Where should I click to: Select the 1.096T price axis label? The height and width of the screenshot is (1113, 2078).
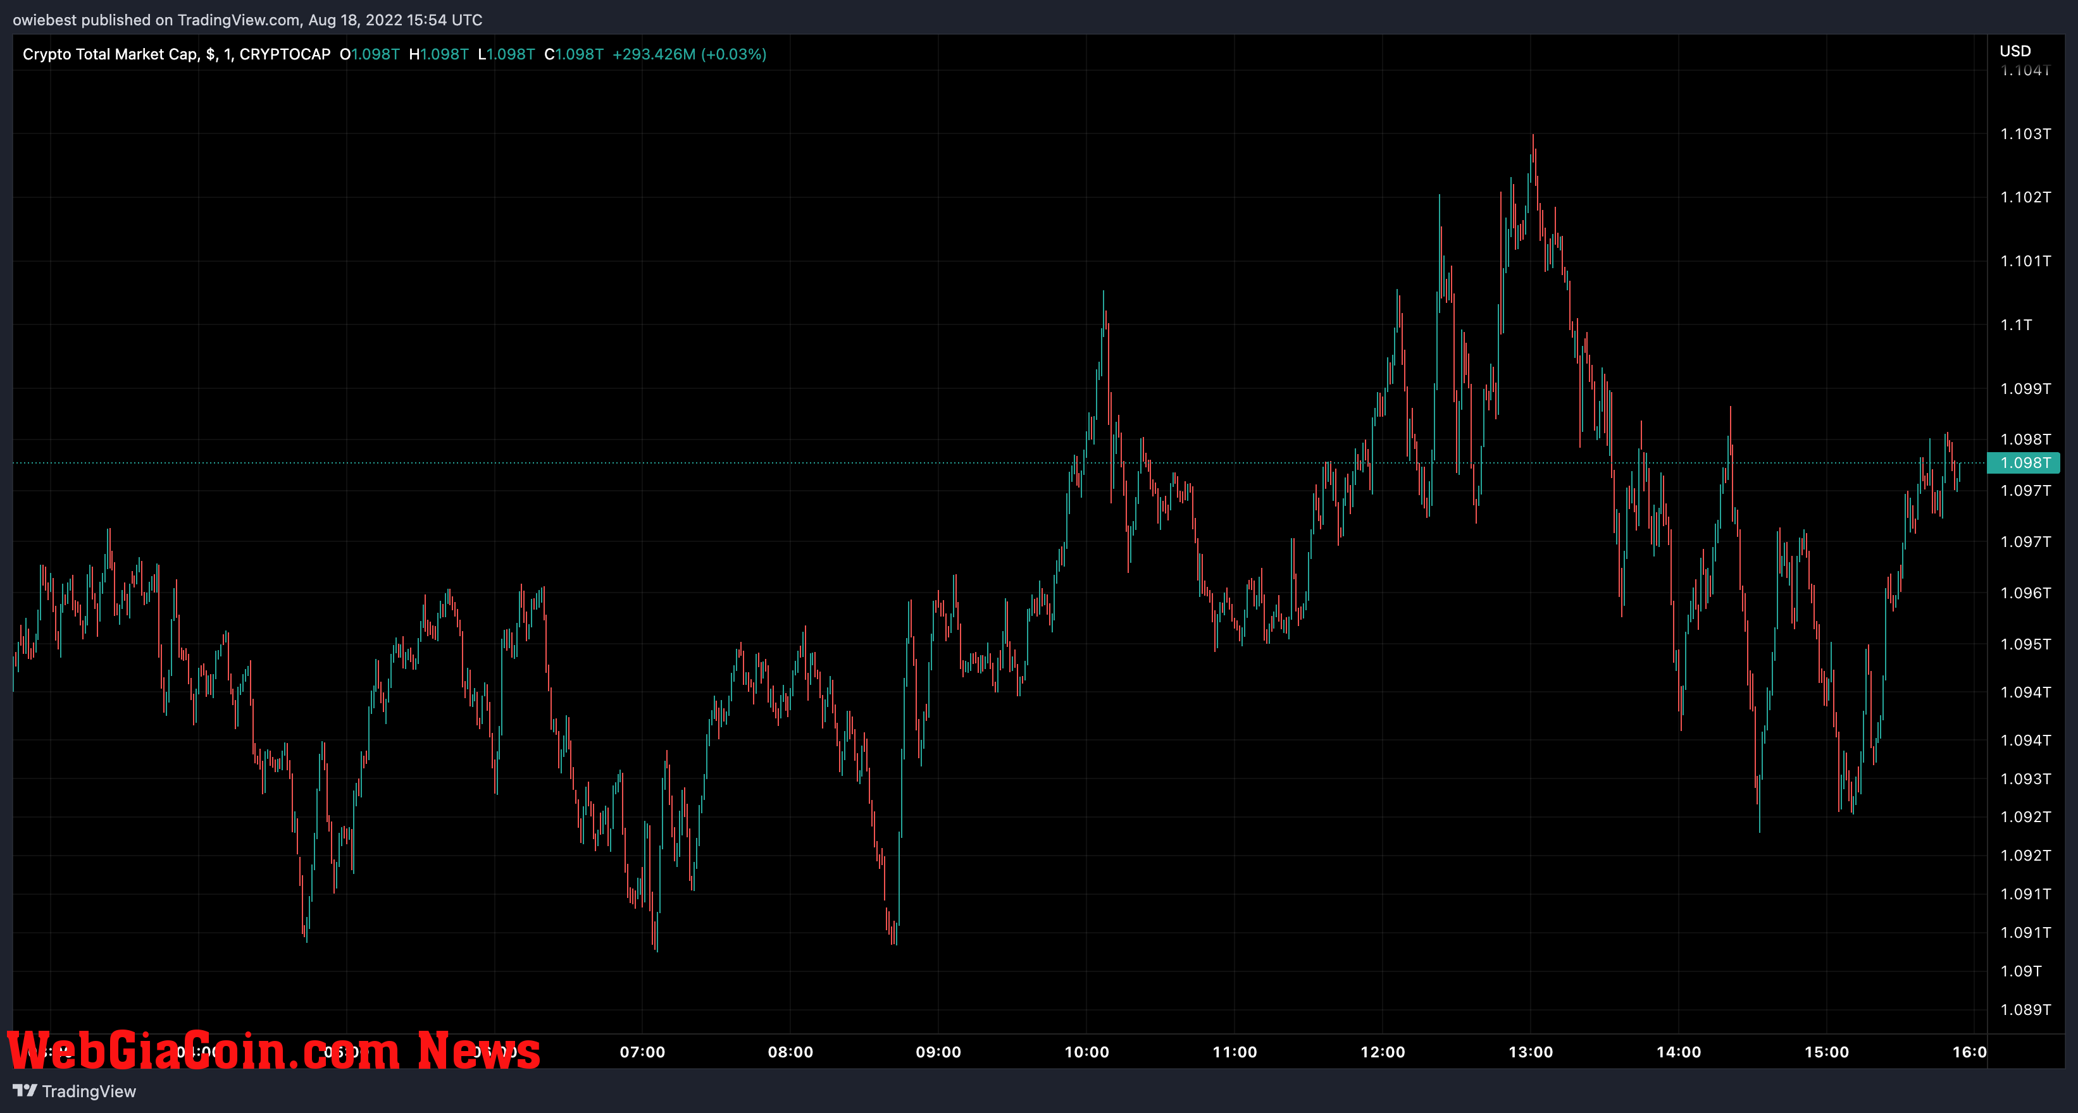pyautogui.click(x=2025, y=593)
